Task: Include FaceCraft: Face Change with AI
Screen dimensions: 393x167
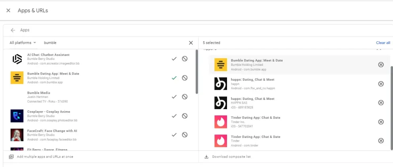Action: point(174,135)
